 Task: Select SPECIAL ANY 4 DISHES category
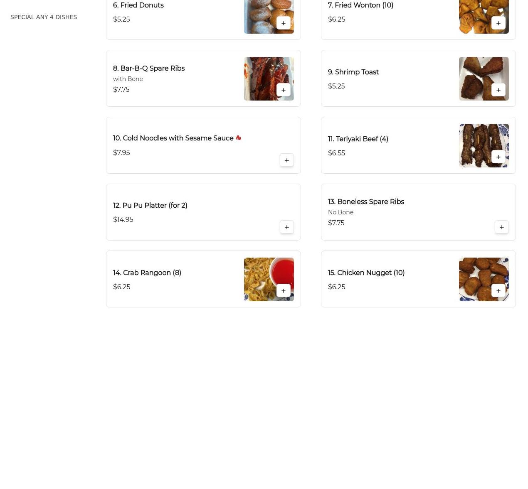44,17
